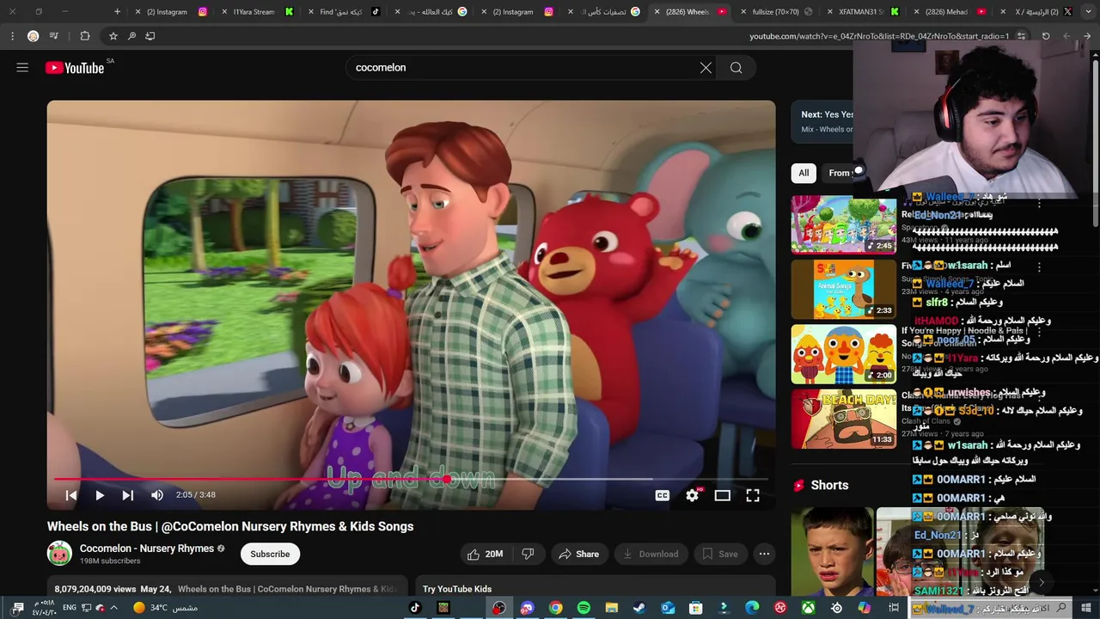
Task: Open the browser profile avatar
Action: coord(33,36)
